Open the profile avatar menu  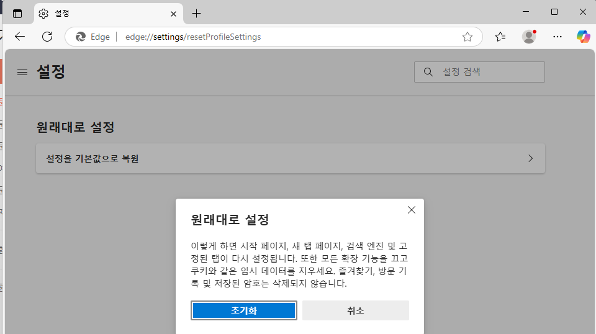click(x=529, y=37)
